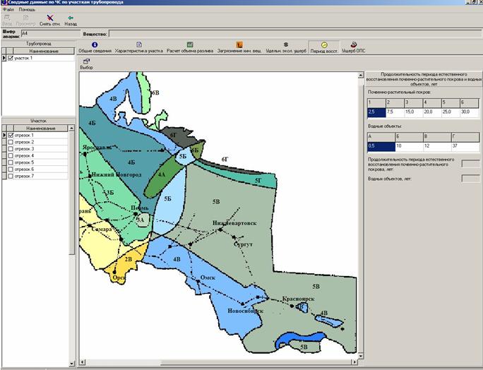483x370 pixels.
Task: Open the Файл menu
Action: tap(8, 9)
